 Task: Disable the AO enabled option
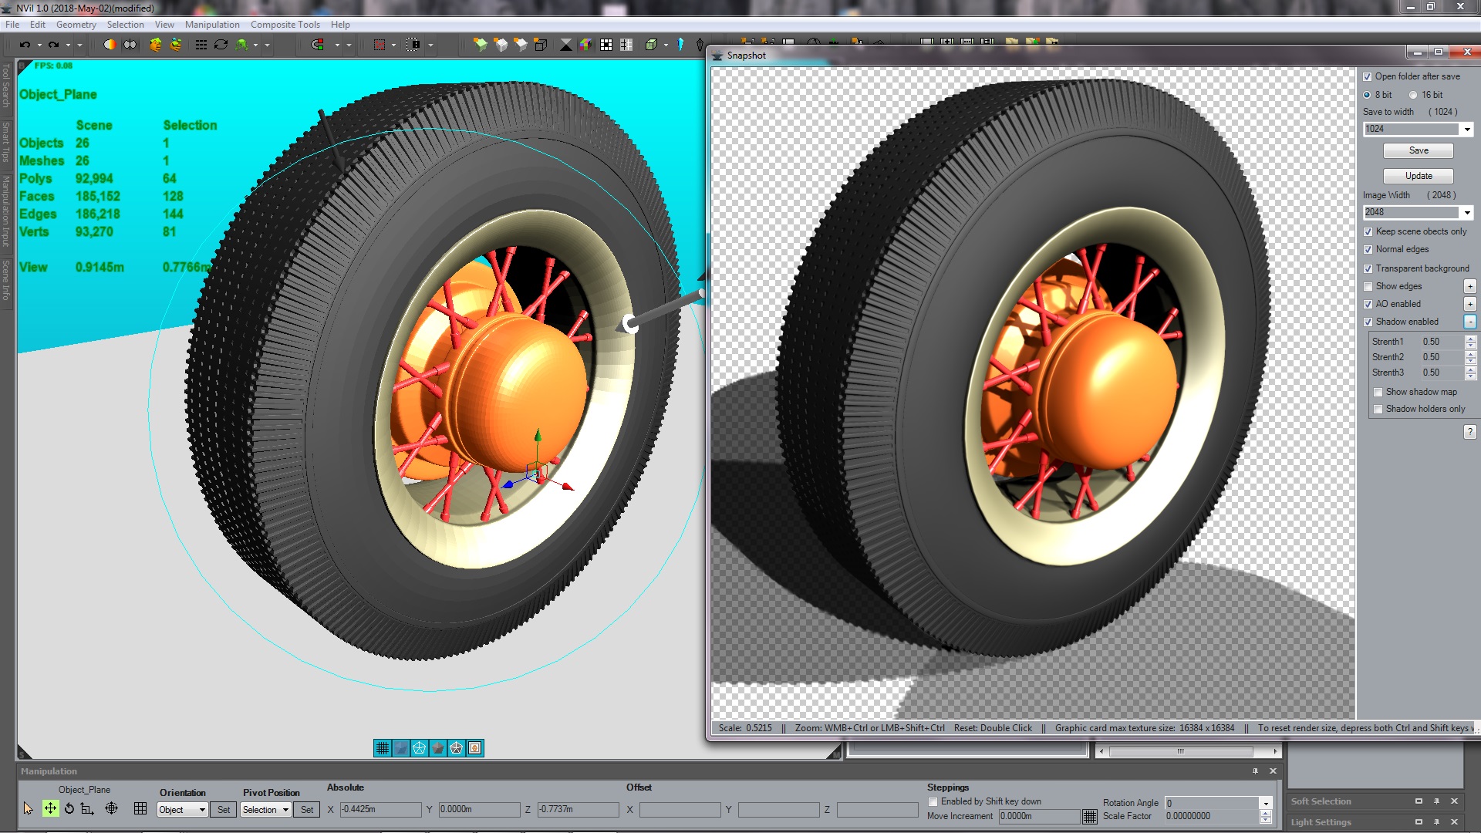tap(1368, 304)
